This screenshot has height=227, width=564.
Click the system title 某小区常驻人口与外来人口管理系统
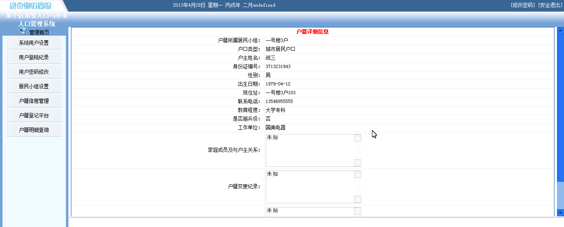pos(36,20)
